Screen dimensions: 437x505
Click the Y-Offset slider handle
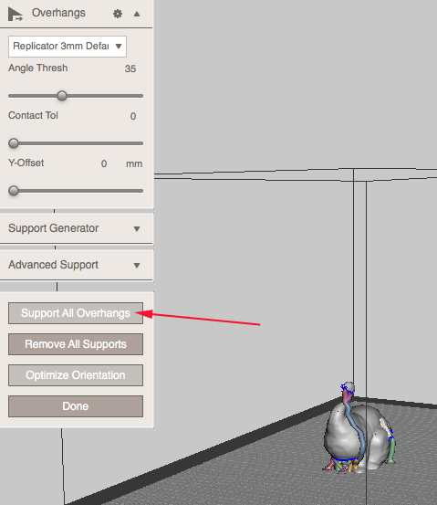14,191
